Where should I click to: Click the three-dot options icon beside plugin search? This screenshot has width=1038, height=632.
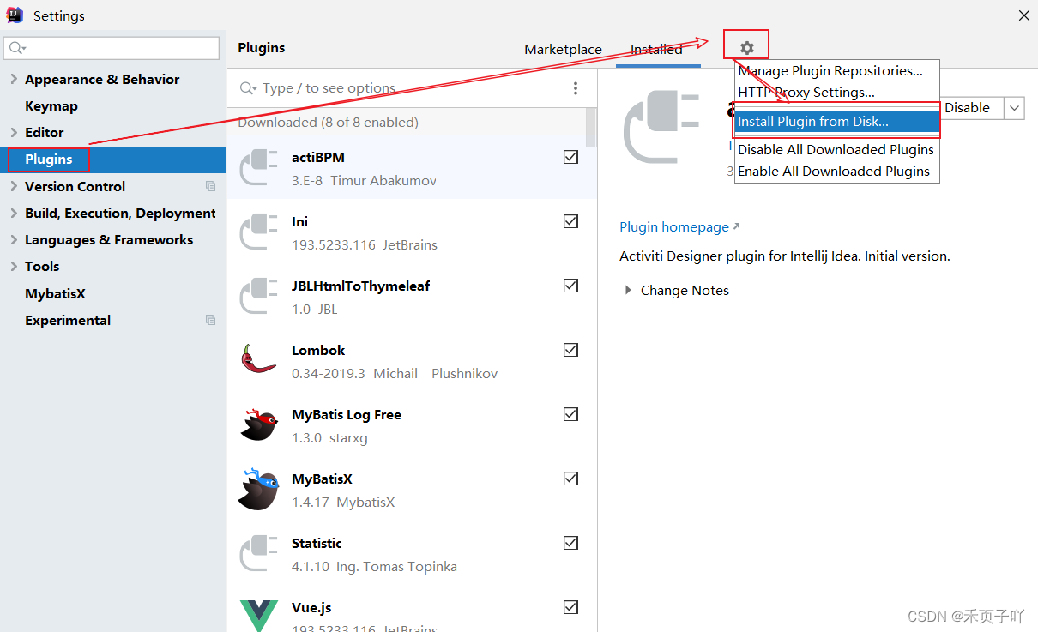576,88
